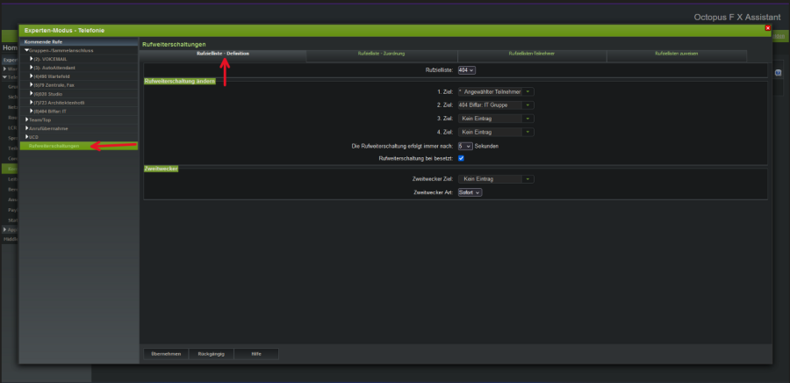Click the Rückgängig button

211,354
